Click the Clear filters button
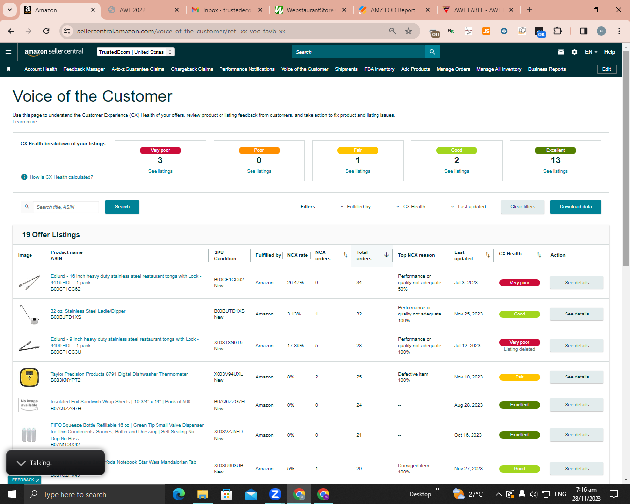 coord(523,207)
